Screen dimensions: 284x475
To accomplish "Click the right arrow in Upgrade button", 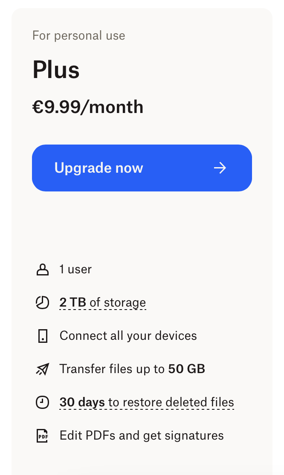I will click(220, 168).
